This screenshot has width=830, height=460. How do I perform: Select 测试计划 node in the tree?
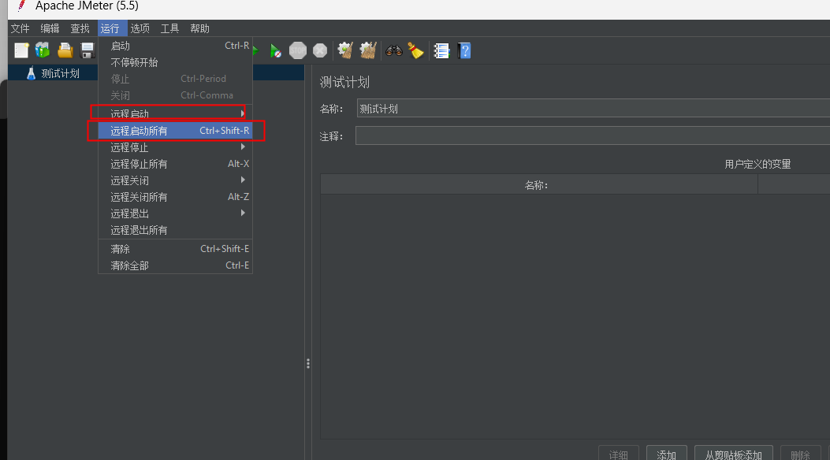pyautogui.click(x=61, y=73)
